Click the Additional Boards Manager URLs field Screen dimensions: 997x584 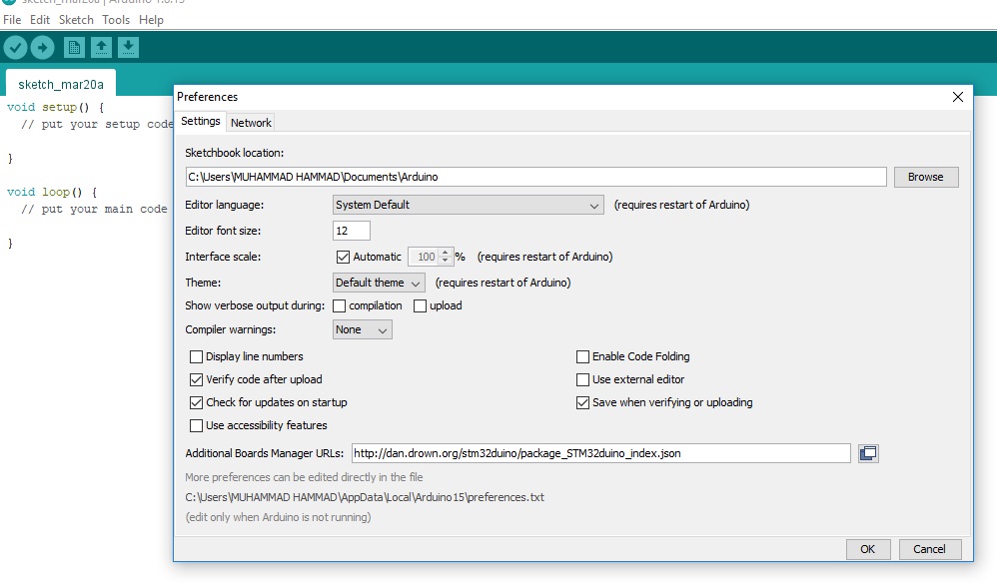pyautogui.click(x=600, y=453)
